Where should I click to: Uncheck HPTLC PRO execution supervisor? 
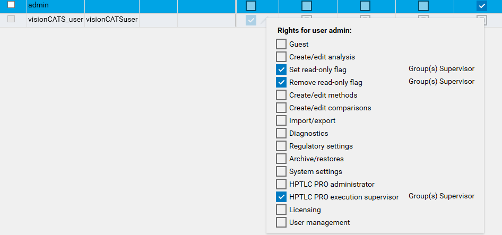click(281, 197)
